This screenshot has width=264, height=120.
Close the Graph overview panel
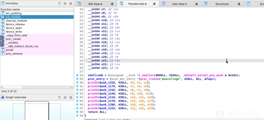point(71,98)
